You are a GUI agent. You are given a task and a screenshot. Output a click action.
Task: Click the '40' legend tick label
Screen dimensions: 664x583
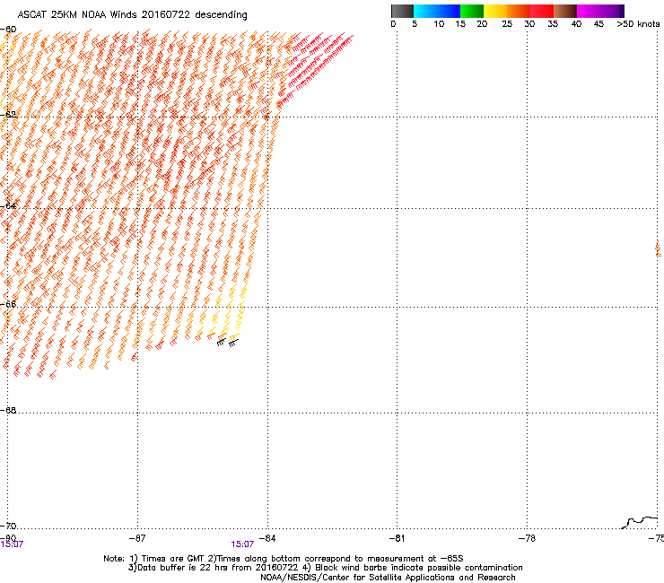coord(576,24)
